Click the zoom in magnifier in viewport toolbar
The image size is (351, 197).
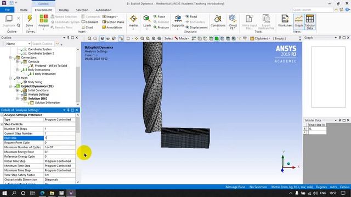[89, 38]
